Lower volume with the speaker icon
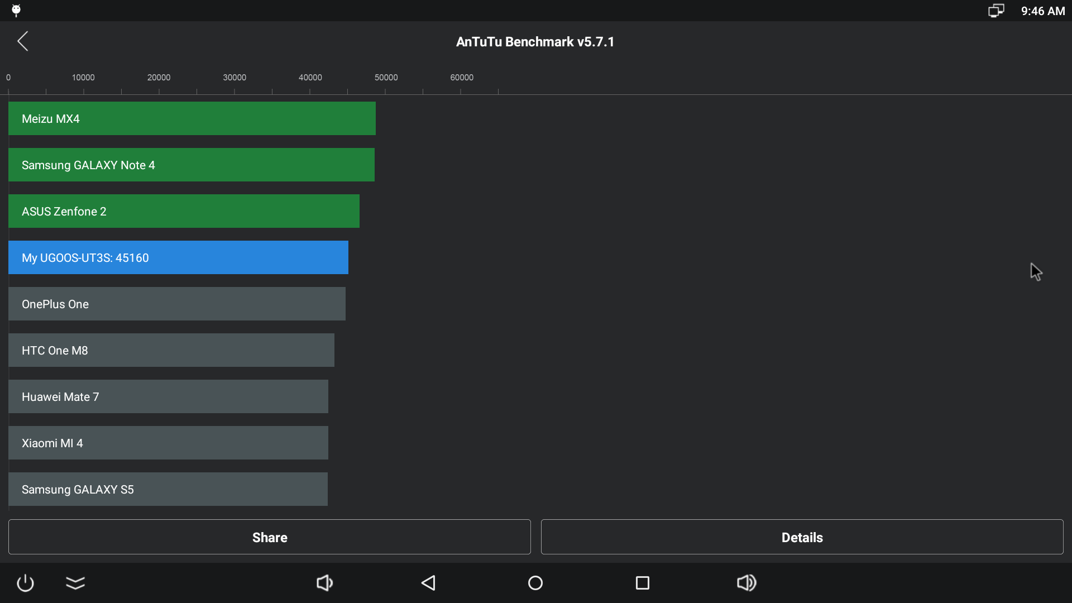This screenshot has width=1072, height=603. tap(324, 583)
